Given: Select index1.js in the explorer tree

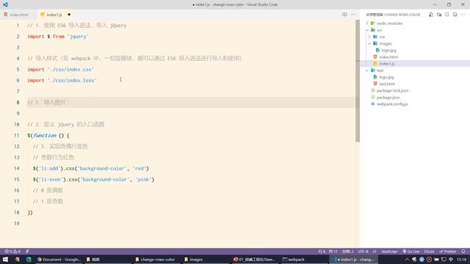Looking at the screenshot, I should pyautogui.click(x=387, y=64).
